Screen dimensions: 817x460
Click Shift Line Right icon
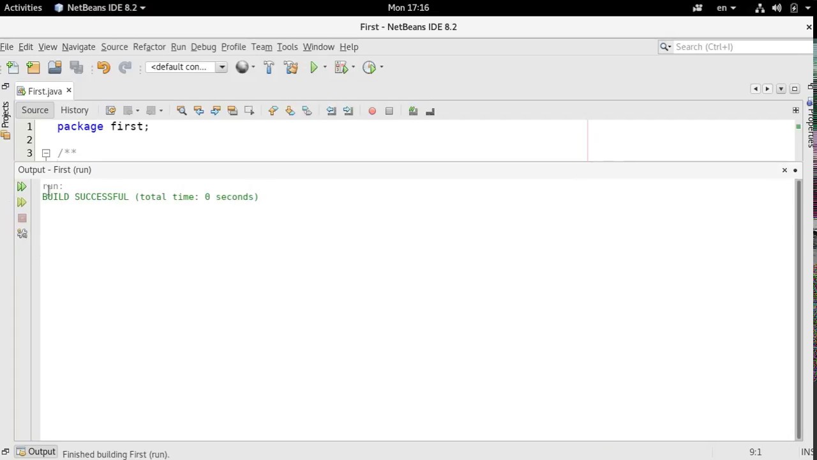tap(348, 111)
